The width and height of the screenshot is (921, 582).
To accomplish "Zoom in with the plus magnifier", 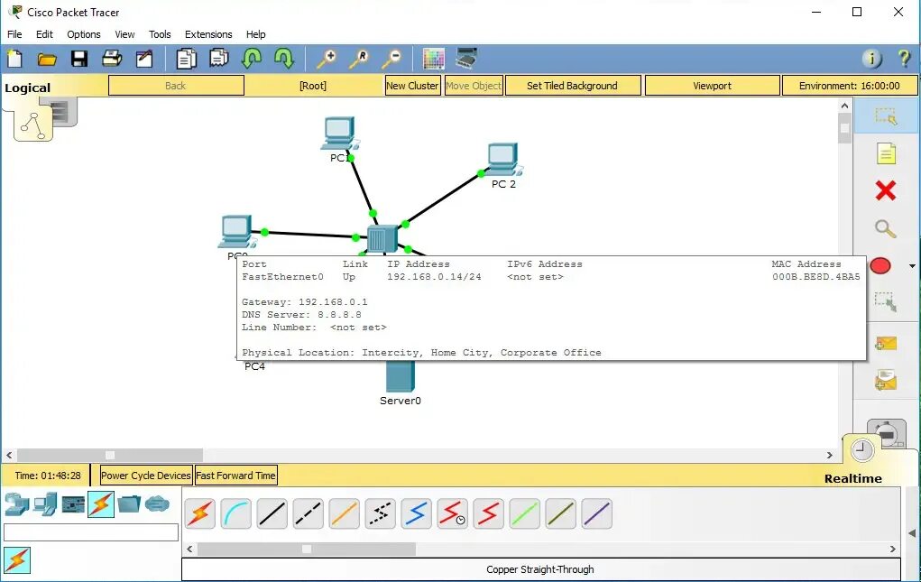I will pos(326,59).
